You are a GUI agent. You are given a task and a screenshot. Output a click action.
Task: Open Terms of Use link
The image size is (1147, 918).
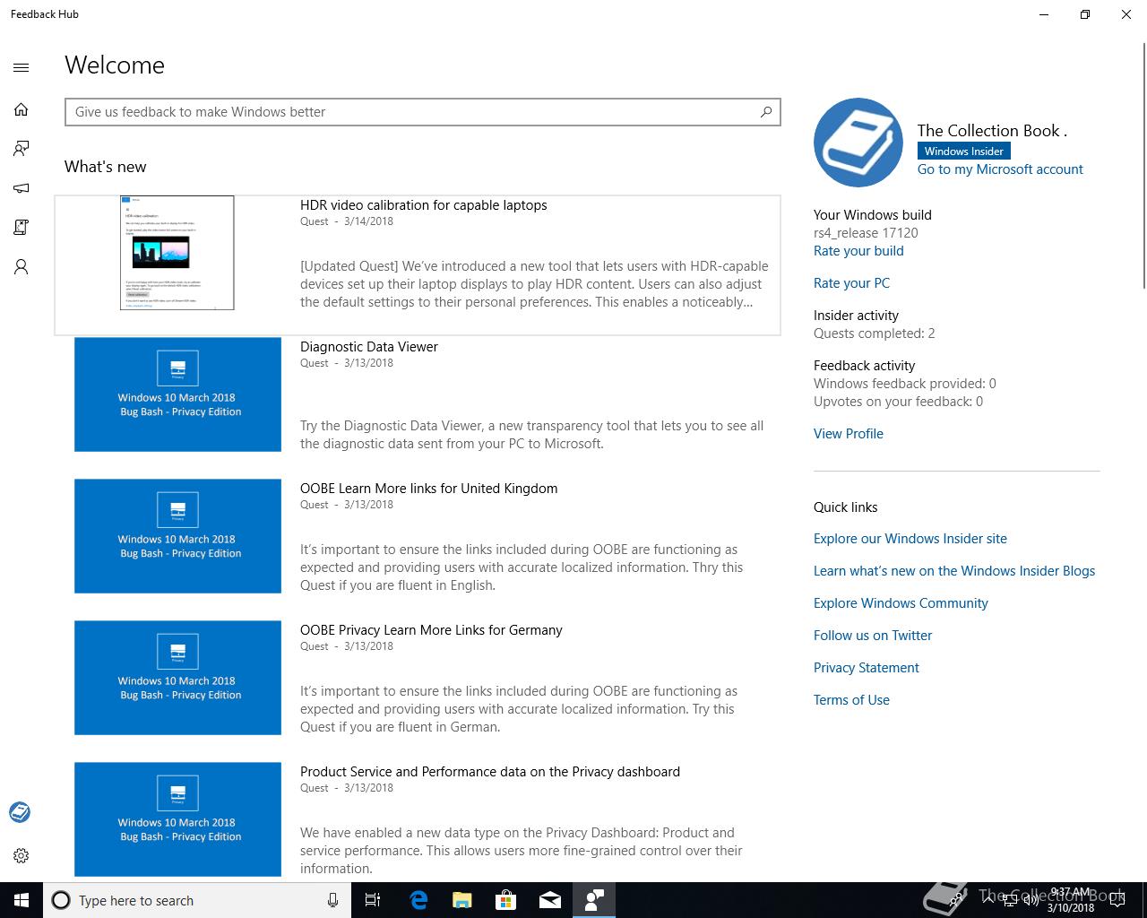(x=851, y=700)
